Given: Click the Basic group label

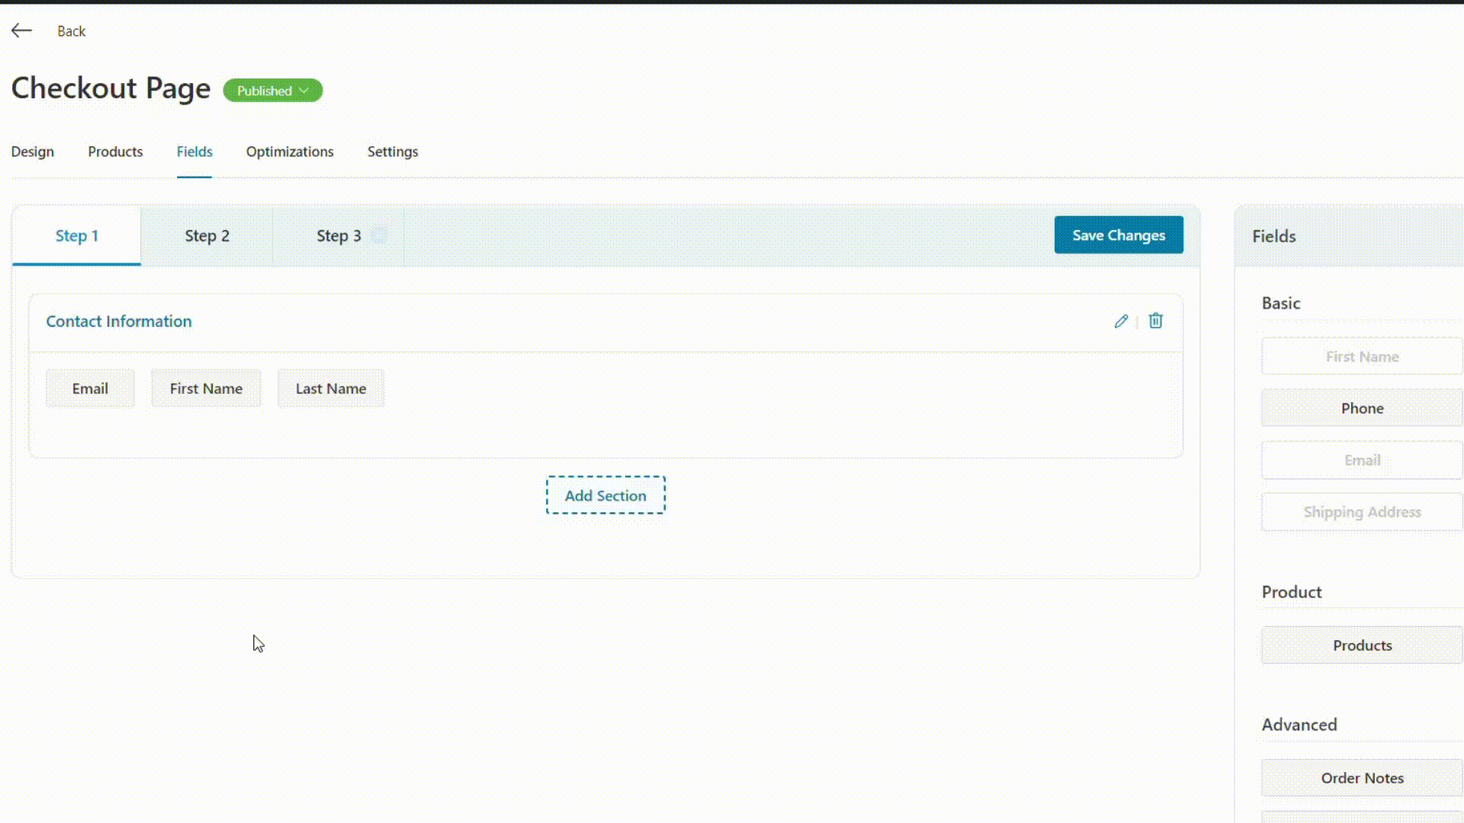Looking at the screenshot, I should click(x=1280, y=303).
